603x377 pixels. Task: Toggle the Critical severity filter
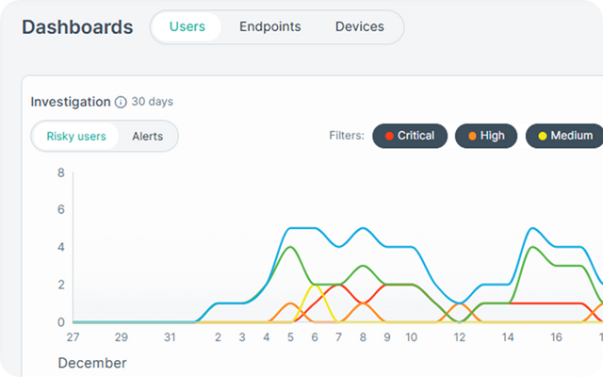(410, 136)
